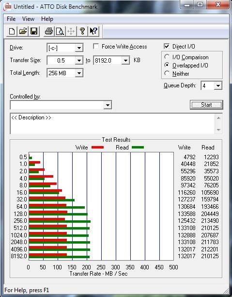This screenshot has height=297, width=232.
Task: Click the Open file folder icon
Action: [23, 31]
